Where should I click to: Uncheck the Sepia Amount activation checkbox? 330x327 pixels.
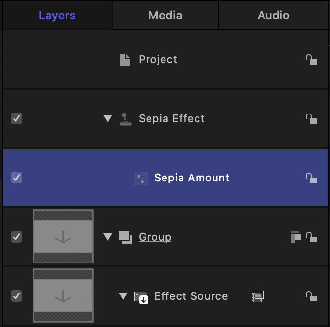coord(16,178)
